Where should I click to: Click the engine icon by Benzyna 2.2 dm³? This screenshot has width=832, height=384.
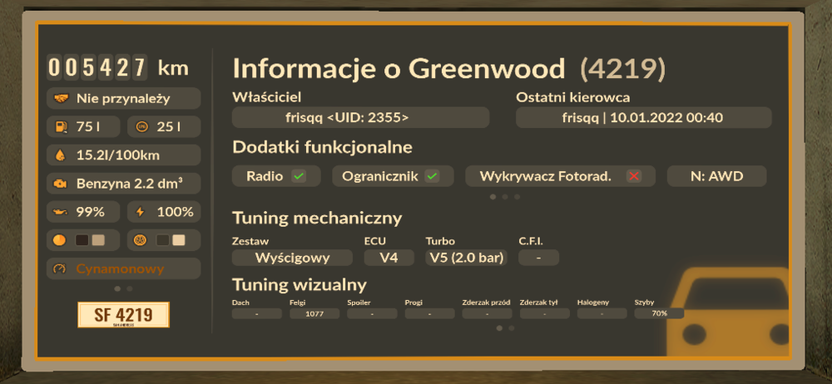(x=61, y=184)
